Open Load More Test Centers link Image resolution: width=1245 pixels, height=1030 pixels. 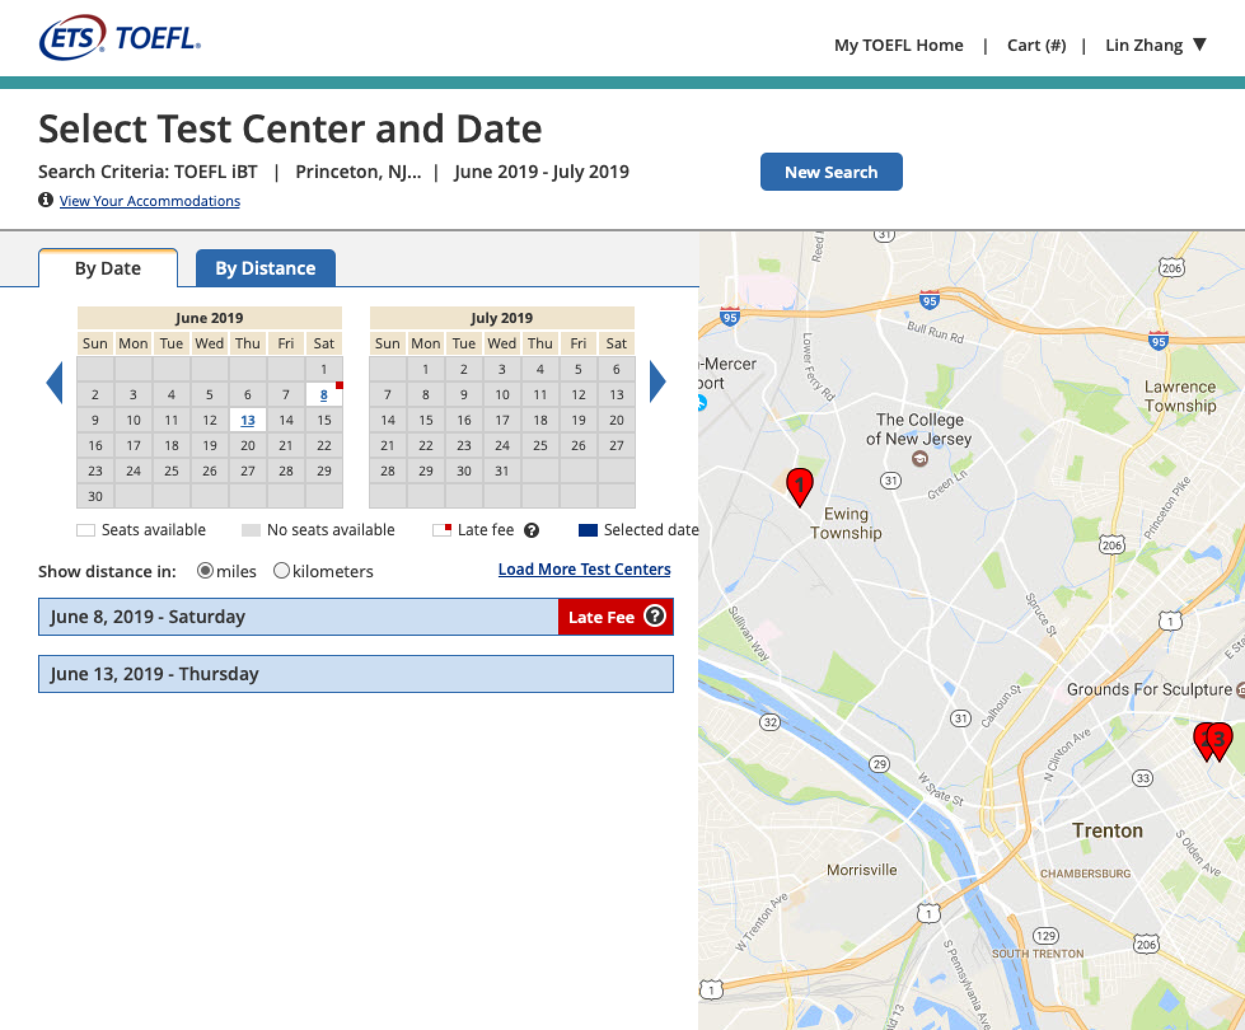point(584,569)
